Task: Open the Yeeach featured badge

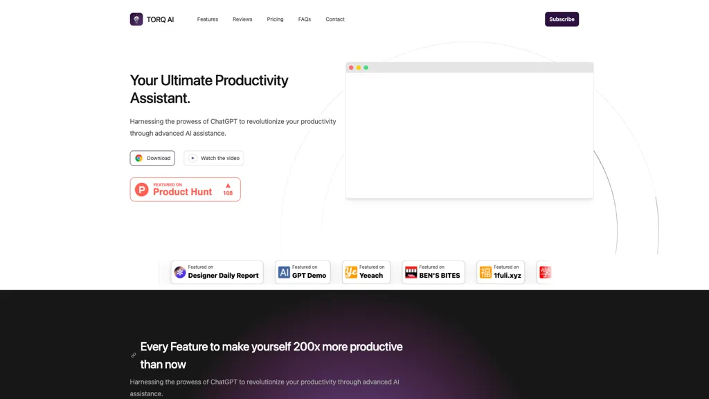Action: pyautogui.click(x=366, y=272)
